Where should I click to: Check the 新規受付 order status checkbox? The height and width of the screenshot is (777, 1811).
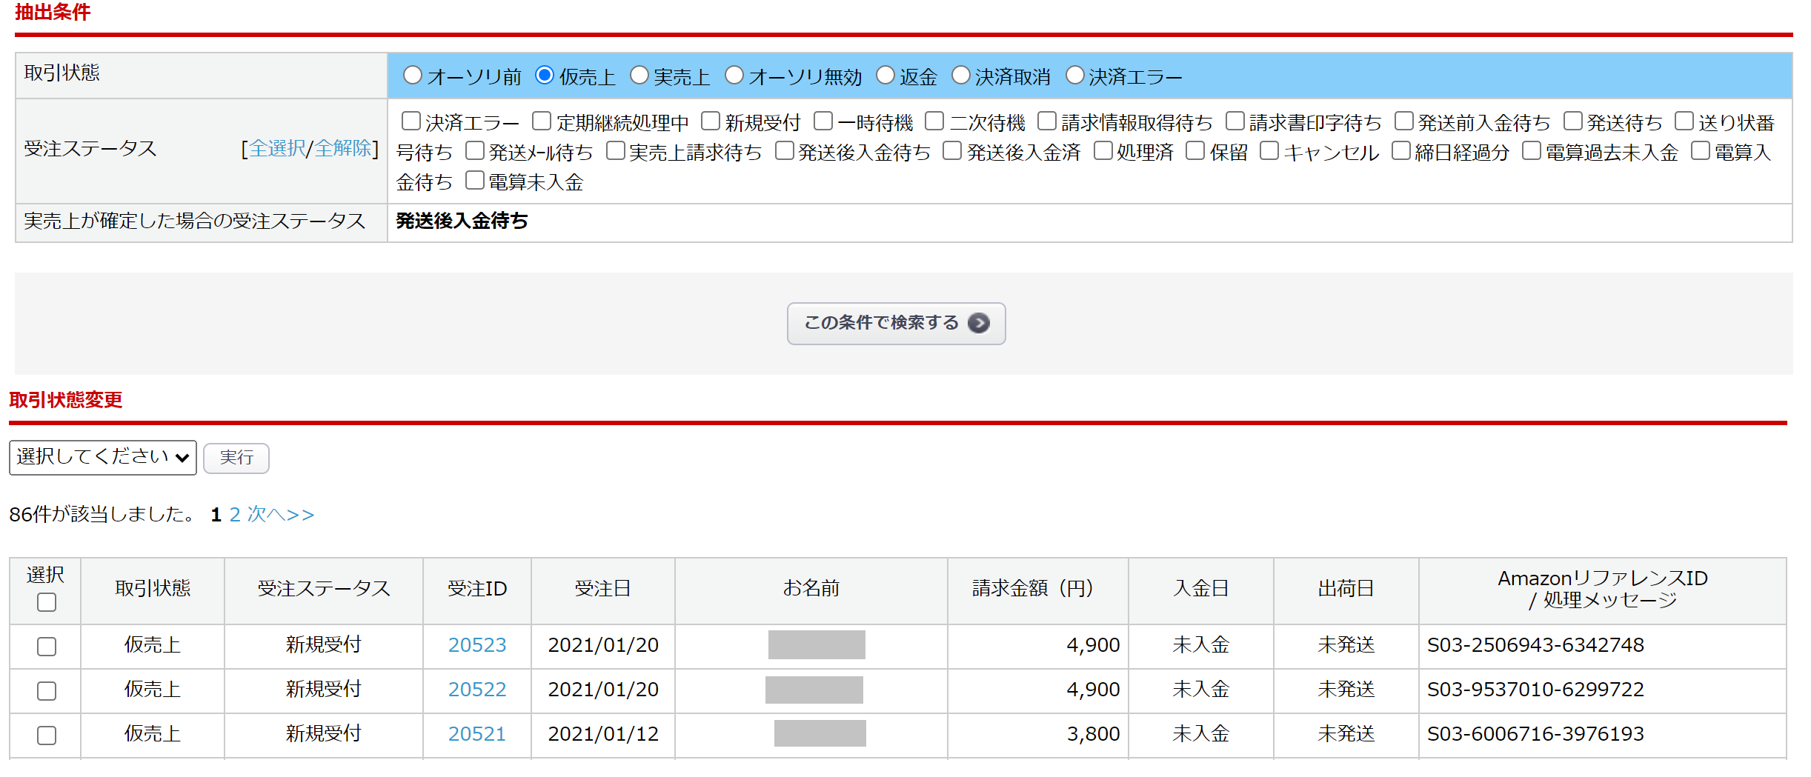coord(711,121)
